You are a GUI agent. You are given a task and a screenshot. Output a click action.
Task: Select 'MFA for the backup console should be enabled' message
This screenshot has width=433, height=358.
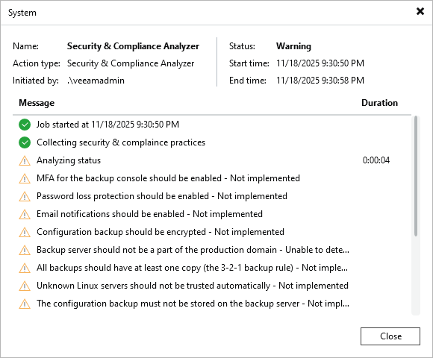click(x=168, y=178)
